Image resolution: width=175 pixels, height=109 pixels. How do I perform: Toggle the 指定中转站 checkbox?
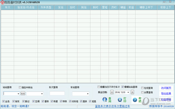pyautogui.click(x=20, y=87)
